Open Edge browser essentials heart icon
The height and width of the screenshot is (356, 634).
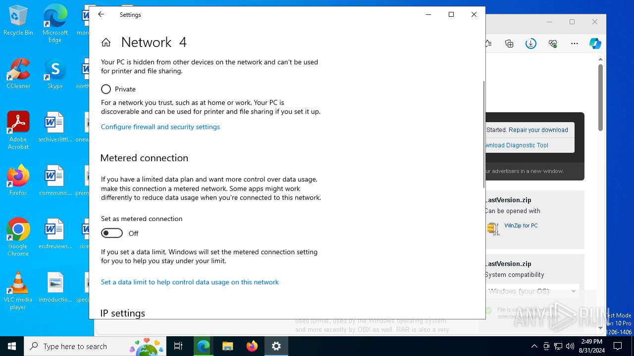pos(553,44)
